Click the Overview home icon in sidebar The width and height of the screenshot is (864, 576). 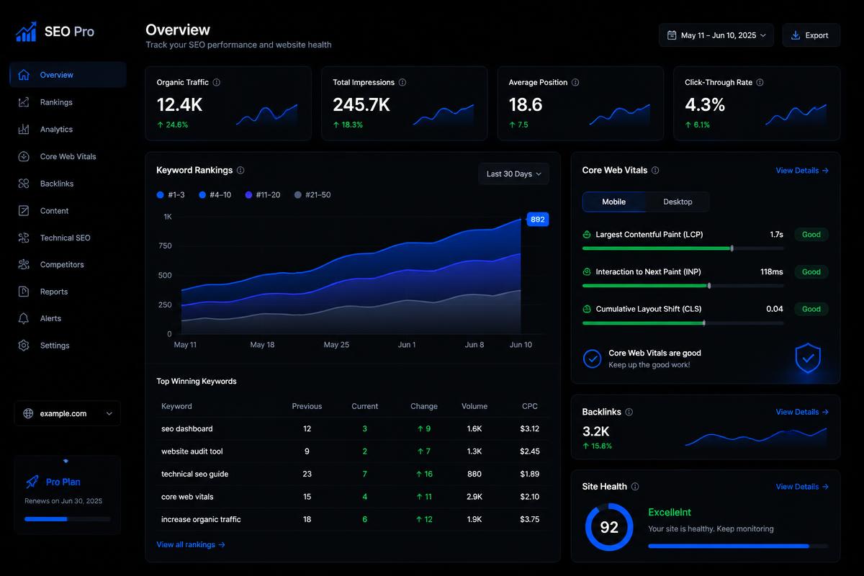[24, 75]
